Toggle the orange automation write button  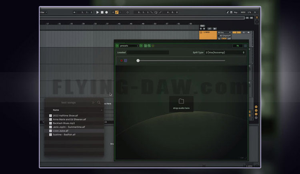point(117,12)
